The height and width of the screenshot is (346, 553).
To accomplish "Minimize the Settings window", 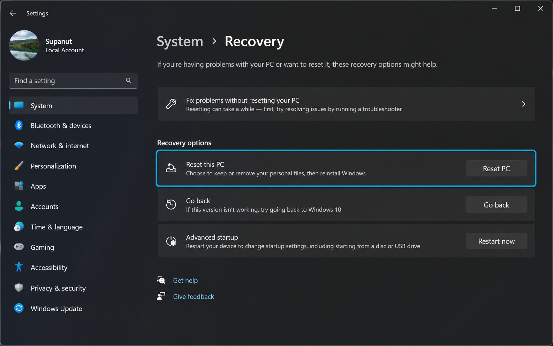I will point(494,8).
